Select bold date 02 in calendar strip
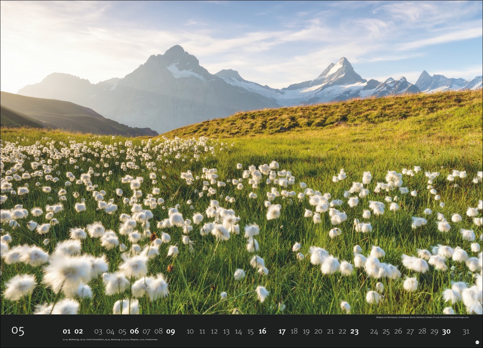 (x=79, y=331)
